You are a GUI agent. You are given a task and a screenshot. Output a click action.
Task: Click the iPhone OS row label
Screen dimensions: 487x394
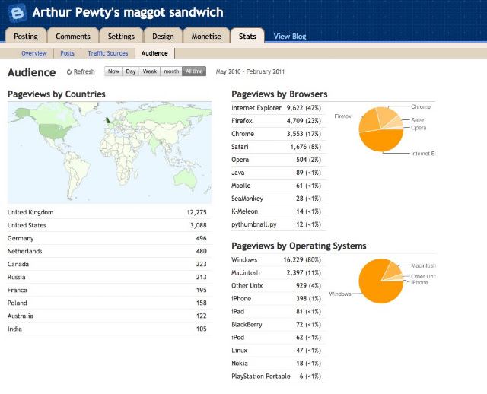[241, 299]
